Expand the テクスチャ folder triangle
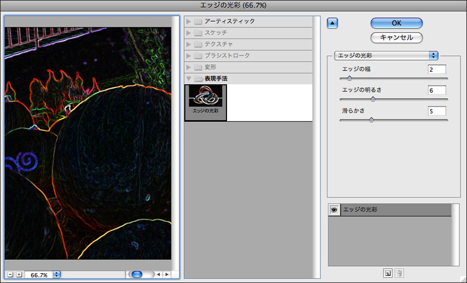Image resolution: width=467 pixels, height=283 pixels. [x=189, y=44]
